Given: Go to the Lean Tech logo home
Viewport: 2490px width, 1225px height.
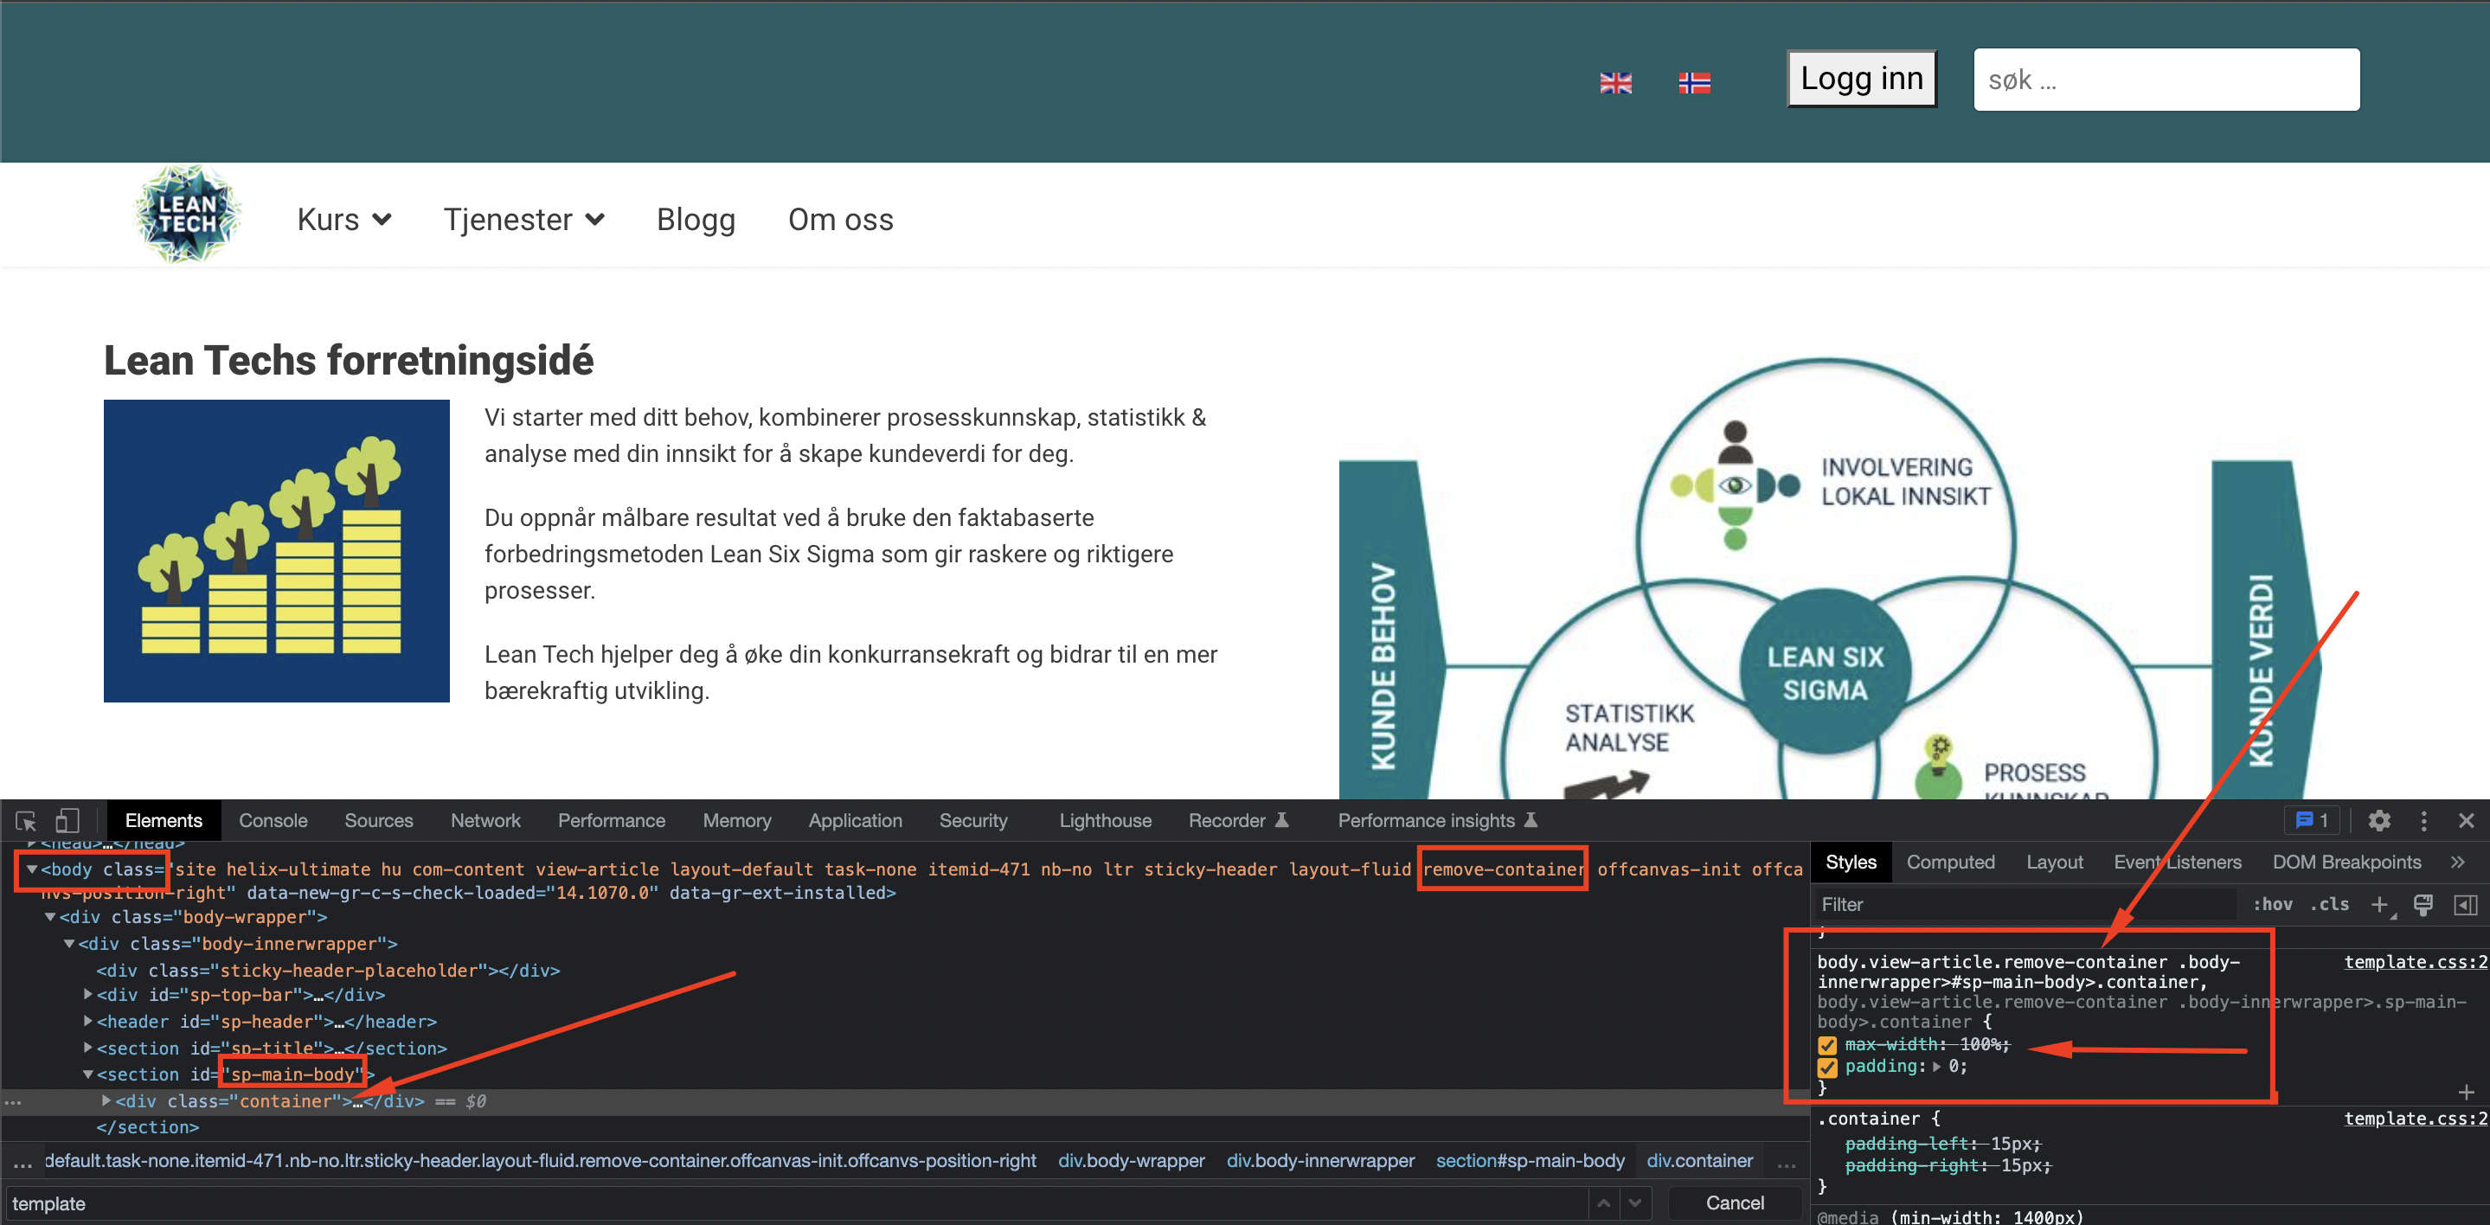Looking at the screenshot, I should click(188, 215).
